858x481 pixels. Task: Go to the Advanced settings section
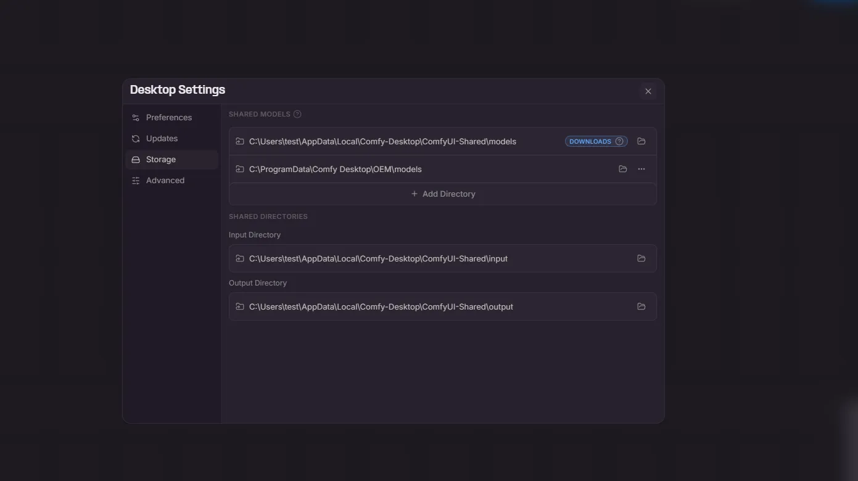coord(171,180)
